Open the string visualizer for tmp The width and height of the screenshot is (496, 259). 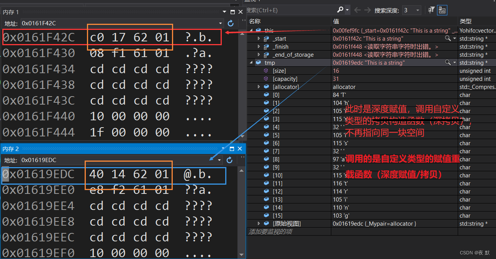(447, 63)
